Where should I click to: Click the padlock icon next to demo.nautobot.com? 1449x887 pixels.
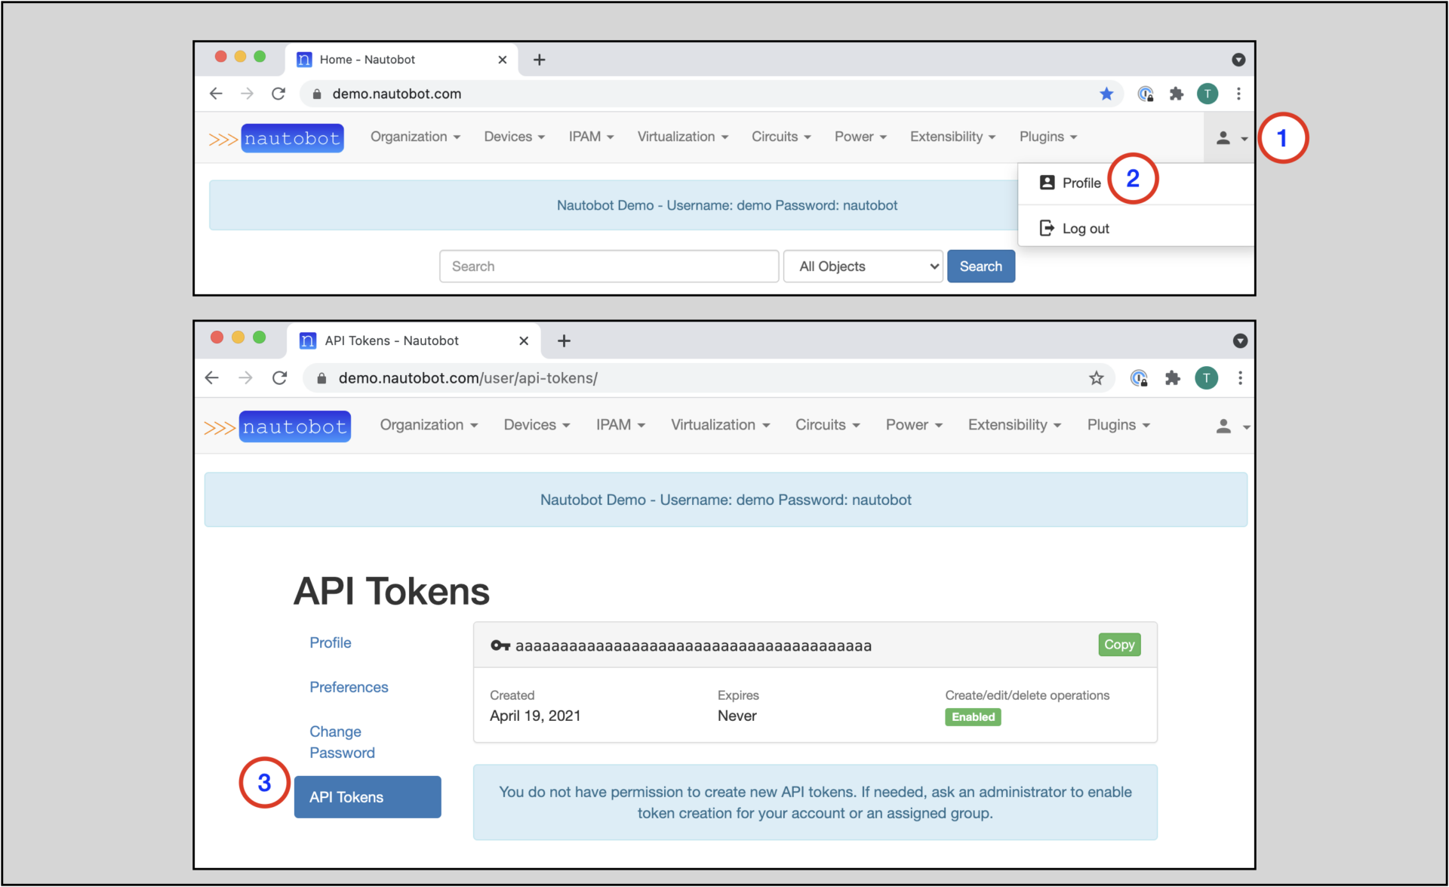316,94
